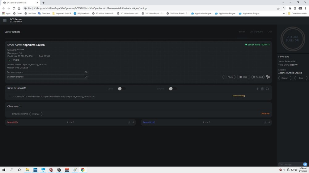Open volume control in system tray
Image resolution: width=309 pixels, height=173 pixels.
[296, 170]
